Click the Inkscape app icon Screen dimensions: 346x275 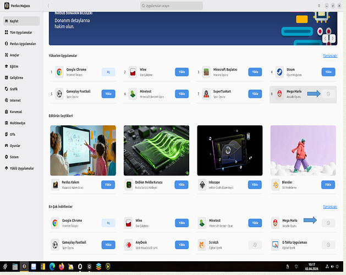pyautogui.click(x=202, y=185)
